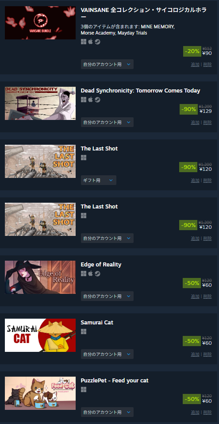
Task: Open the Dead Synchronicity title link
Action: pos(140,91)
